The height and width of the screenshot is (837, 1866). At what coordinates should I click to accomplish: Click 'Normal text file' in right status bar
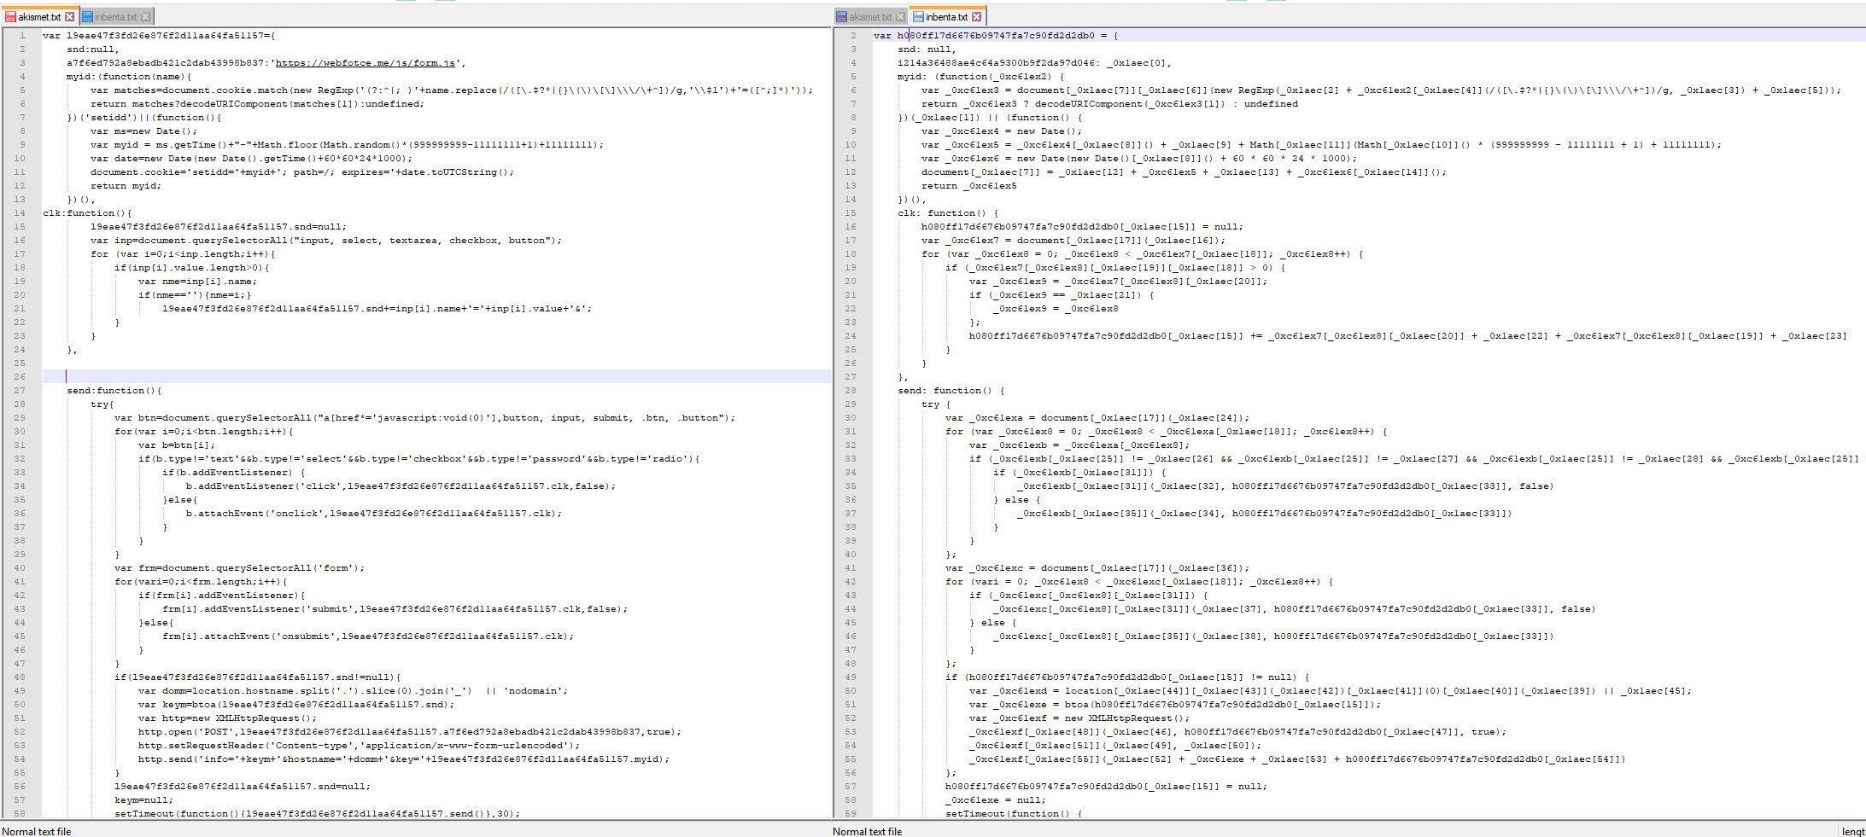(868, 831)
